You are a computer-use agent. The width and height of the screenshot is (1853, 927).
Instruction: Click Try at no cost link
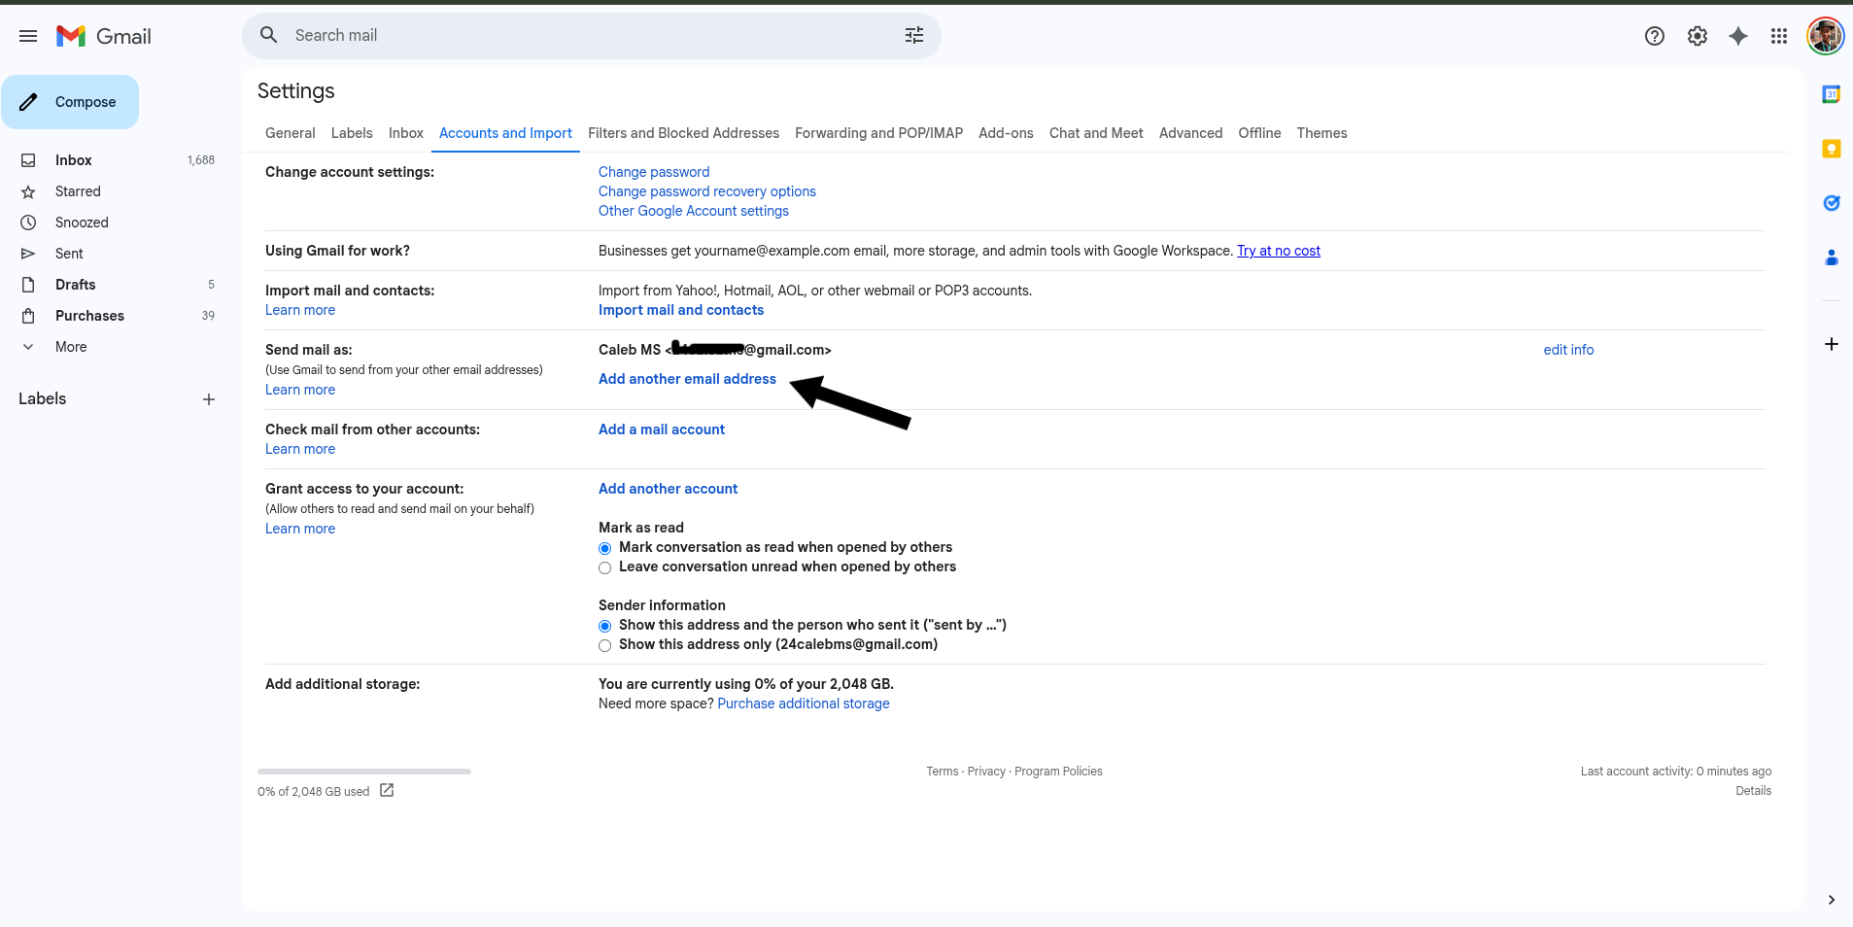[x=1279, y=251]
